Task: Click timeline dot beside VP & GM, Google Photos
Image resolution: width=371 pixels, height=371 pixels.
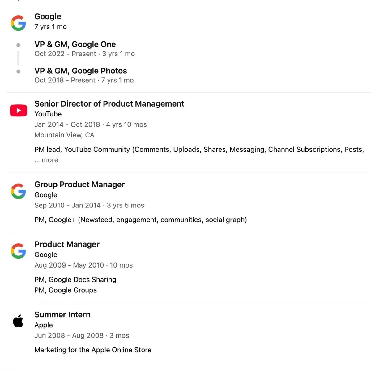Action: (19, 72)
